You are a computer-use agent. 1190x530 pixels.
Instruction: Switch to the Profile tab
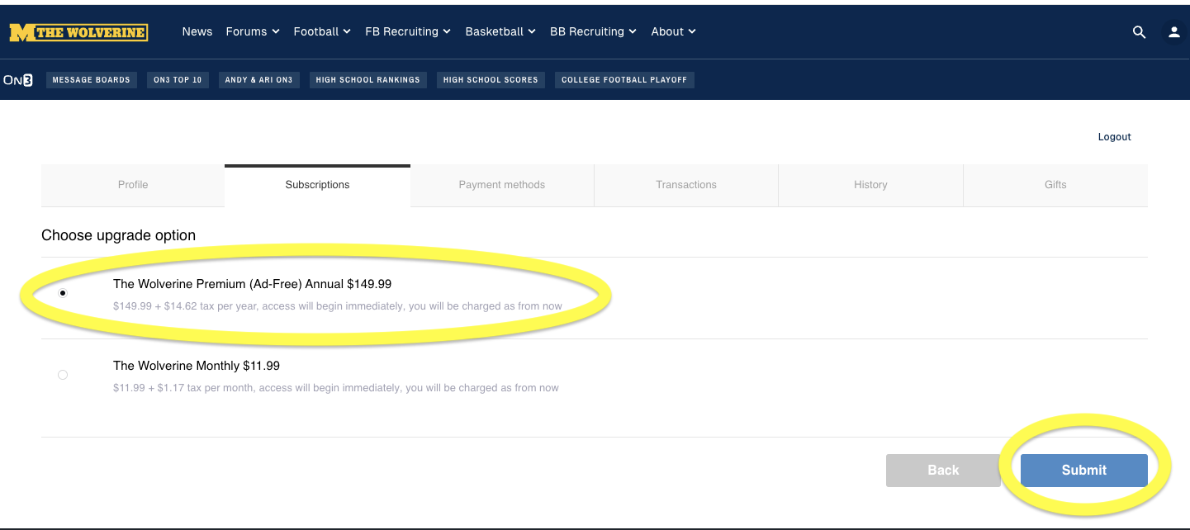click(133, 185)
